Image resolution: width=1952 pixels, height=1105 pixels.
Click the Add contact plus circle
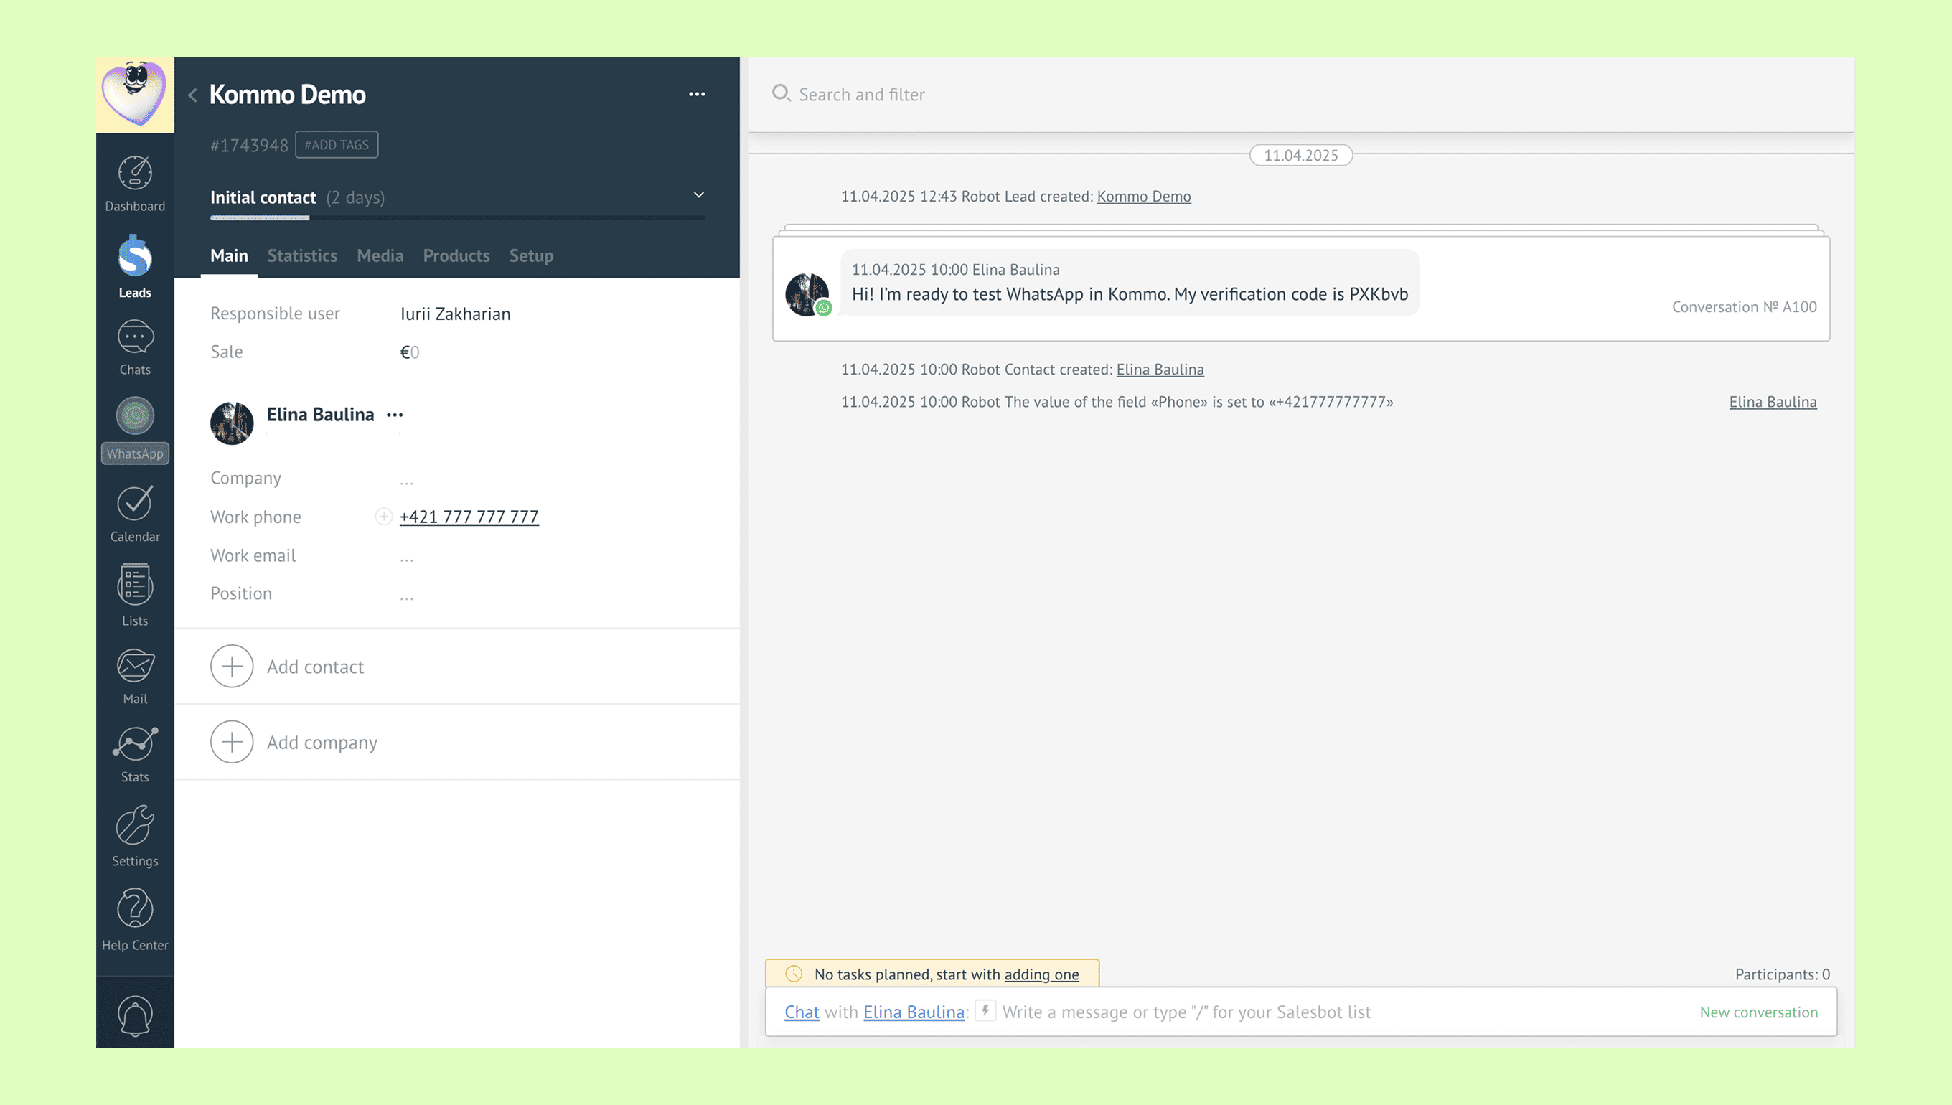(232, 666)
